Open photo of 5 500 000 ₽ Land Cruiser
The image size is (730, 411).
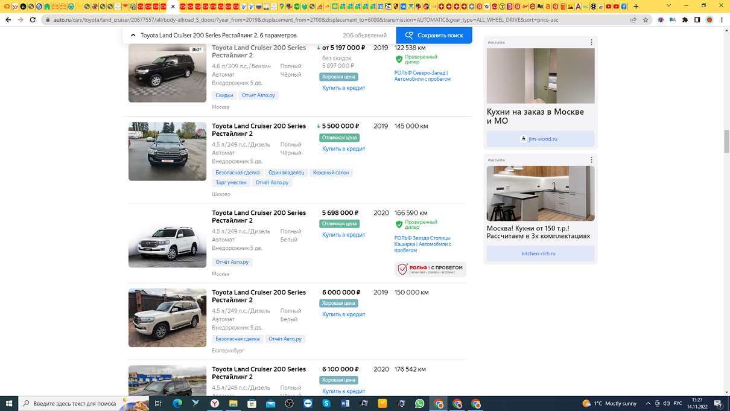tap(167, 151)
